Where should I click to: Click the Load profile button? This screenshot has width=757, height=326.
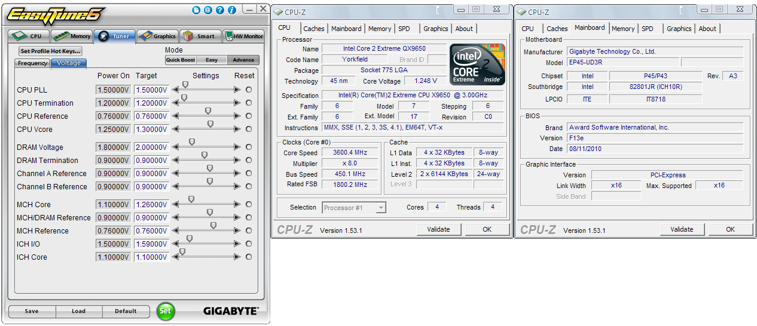(x=78, y=311)
